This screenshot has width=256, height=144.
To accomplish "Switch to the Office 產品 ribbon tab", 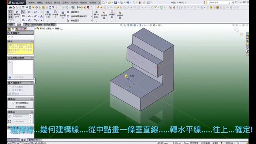I will (x=50, y=25).
